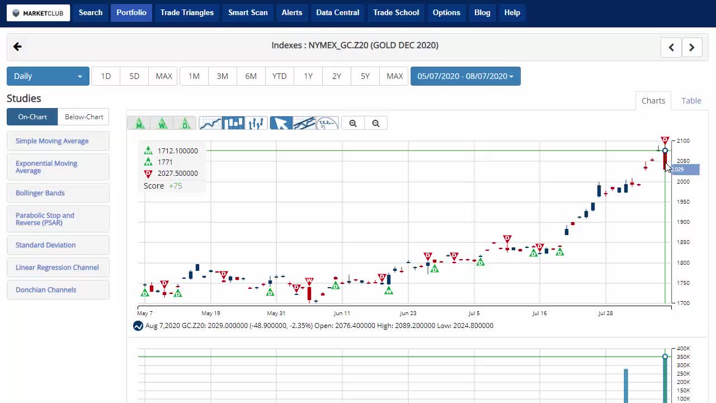
Task: Click the monthly green triangle in legend
Action: tap(148, 151)
